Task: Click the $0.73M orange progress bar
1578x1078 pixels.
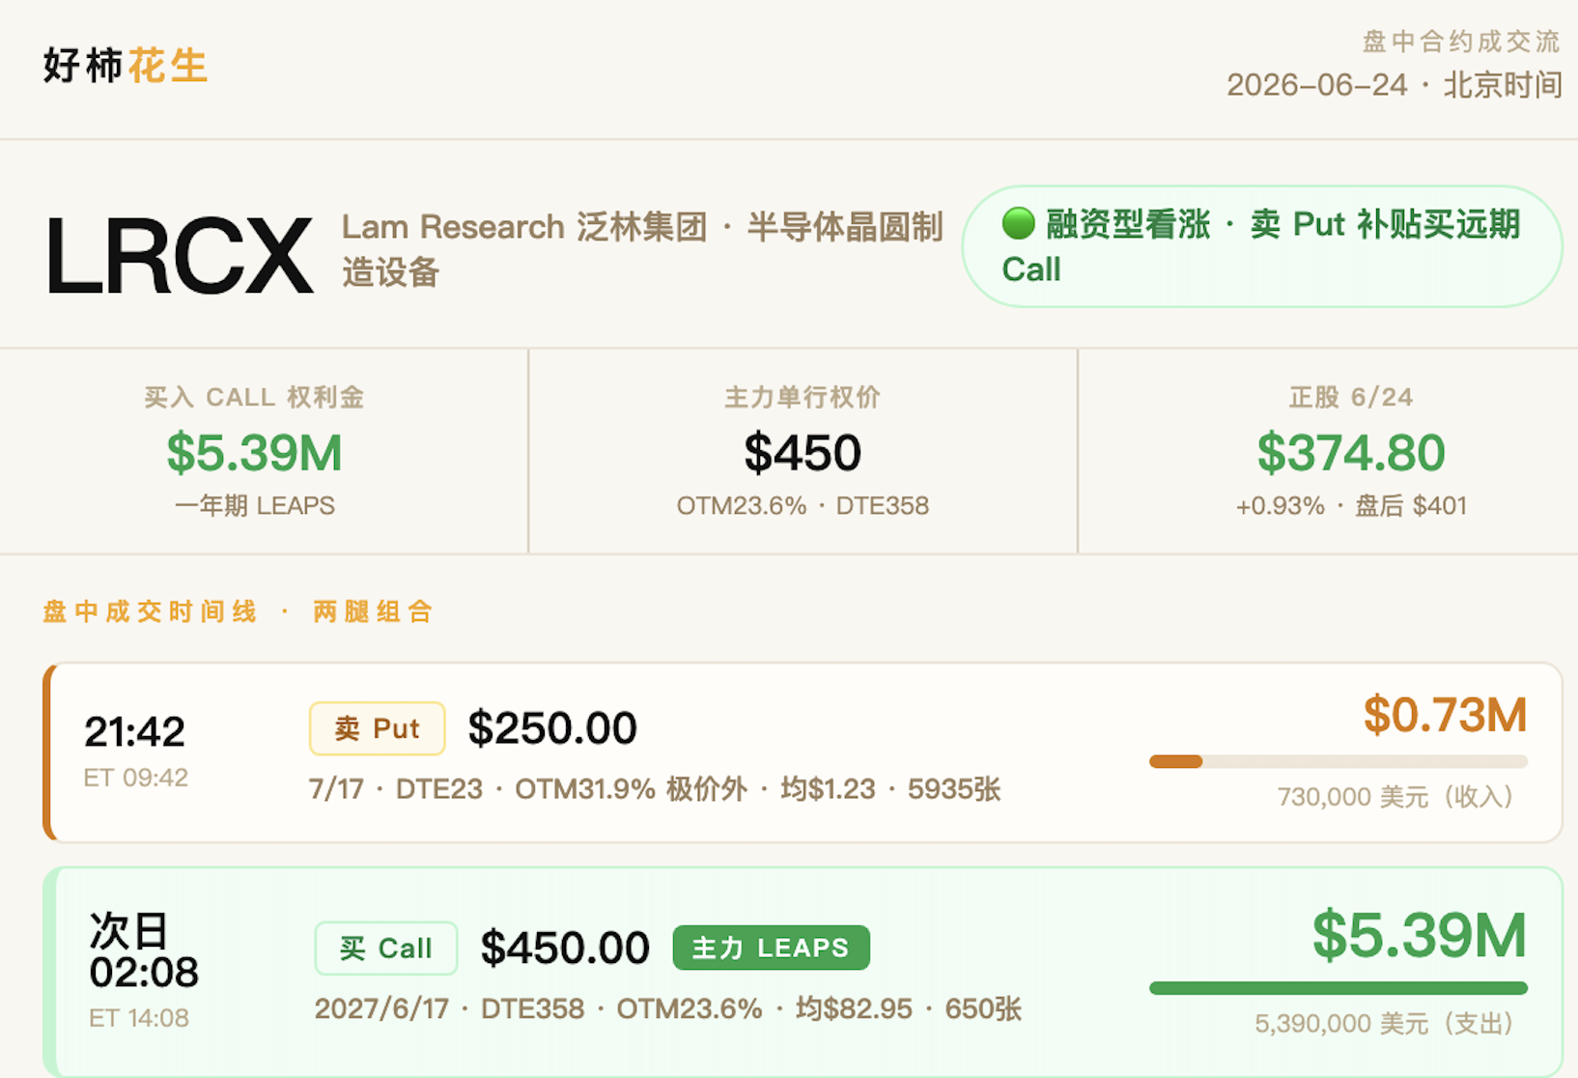Action: pyautogui.click(x=1338, y=762)
